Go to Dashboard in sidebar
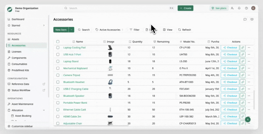 coord(27,19)
